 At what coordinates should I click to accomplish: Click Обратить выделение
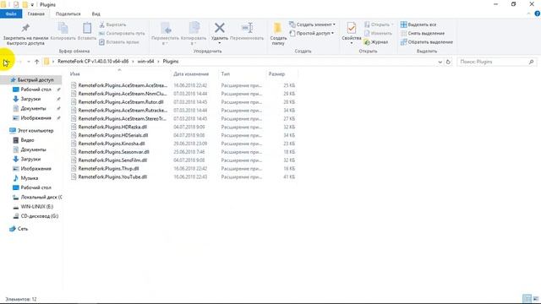click(x=427, y=42)
